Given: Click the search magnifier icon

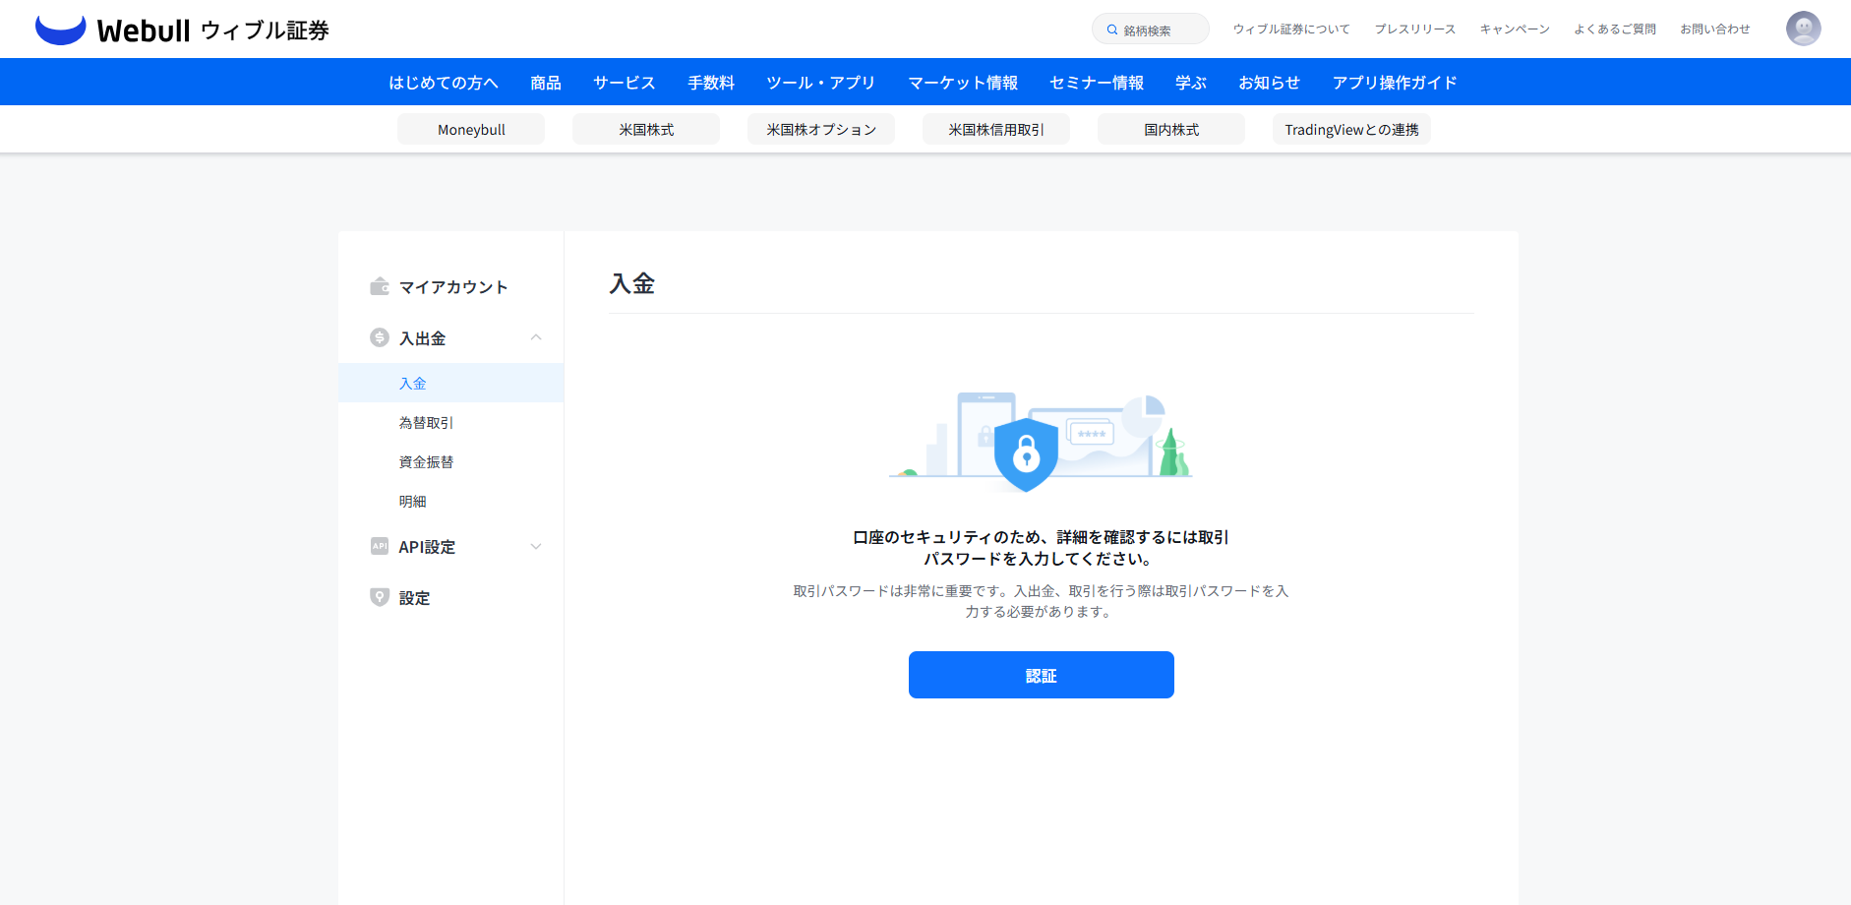Looking at the screenshot, I should click(1112, 30).
